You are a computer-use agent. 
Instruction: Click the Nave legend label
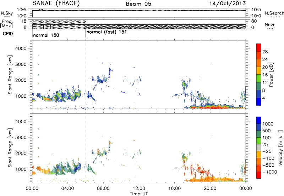tap(270, 24)
